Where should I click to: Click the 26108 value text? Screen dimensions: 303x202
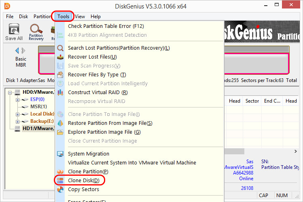point(247,188)
